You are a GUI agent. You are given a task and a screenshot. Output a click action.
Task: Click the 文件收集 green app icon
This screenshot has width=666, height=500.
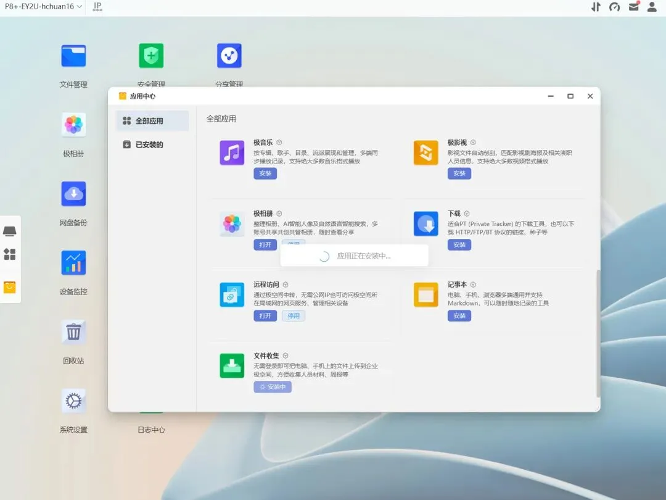(x=232, y=365)
